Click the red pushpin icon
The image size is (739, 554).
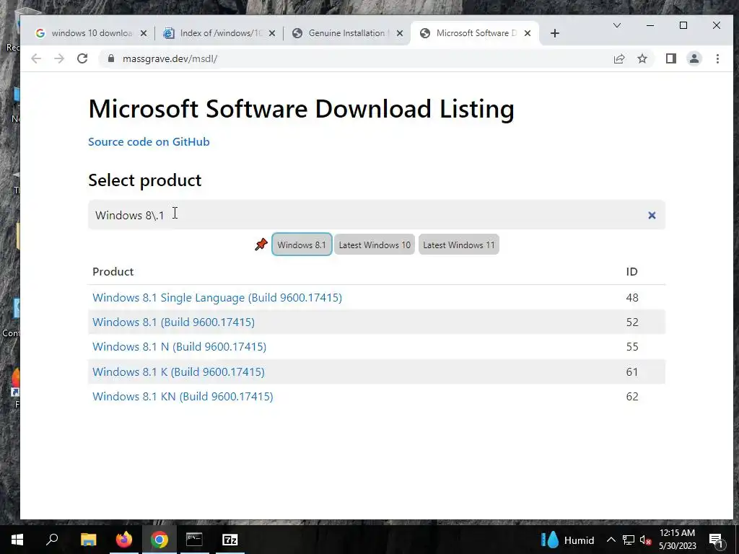pyautogui.click(x=261, y=245)
